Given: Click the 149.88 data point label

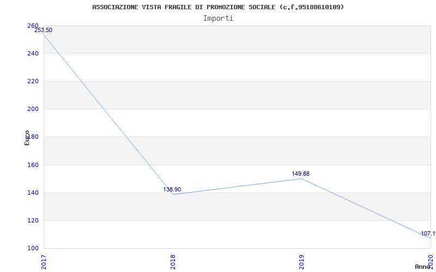Looking at the screenshot, I should tap(301, 174).
